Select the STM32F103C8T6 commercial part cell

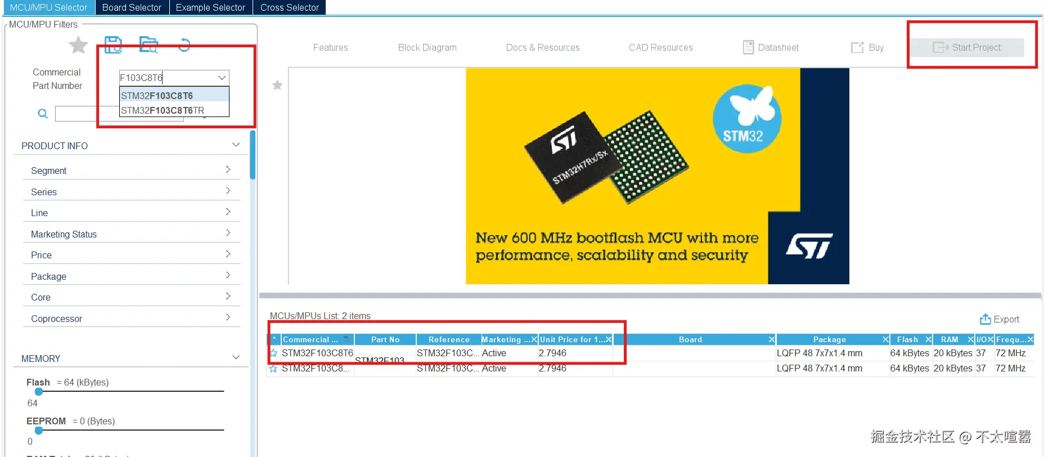(x=317, y=353)
